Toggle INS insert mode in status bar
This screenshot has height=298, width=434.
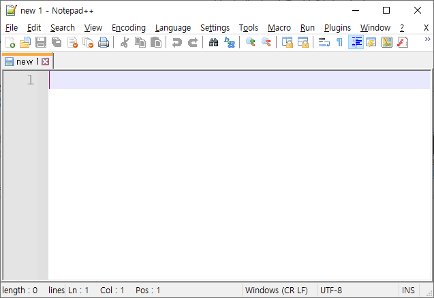click(x=408, y=291)
